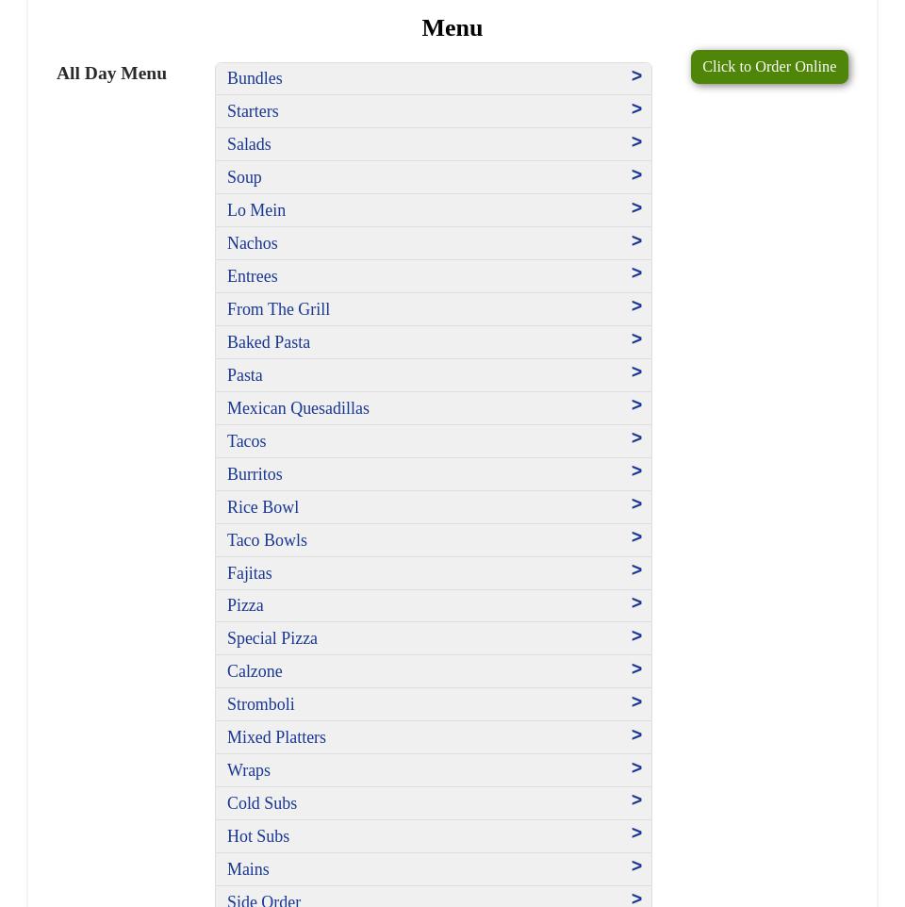
Task: Click the Burritos link
Action: (x=255, y=474)
